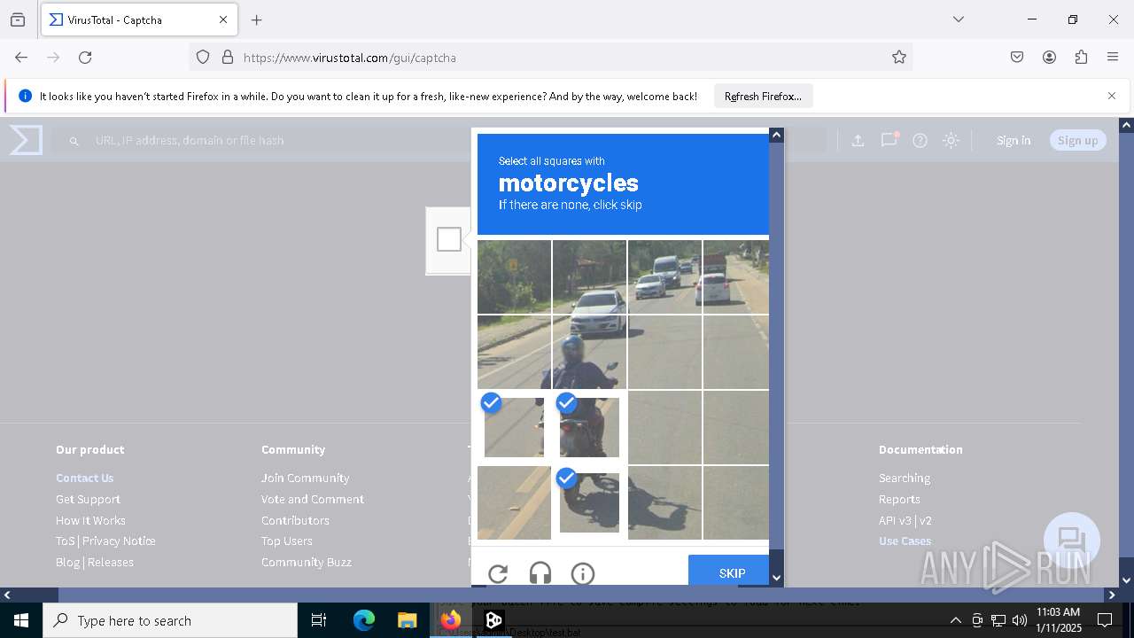Select captcha tile showing motorcycle rider's helmet

pyautogui.click(x=589, y=353)
